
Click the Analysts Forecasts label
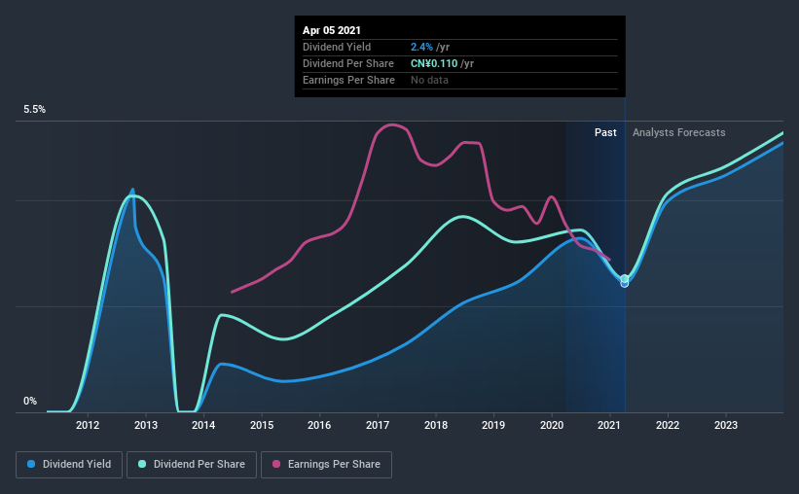(x=678, y=132)
